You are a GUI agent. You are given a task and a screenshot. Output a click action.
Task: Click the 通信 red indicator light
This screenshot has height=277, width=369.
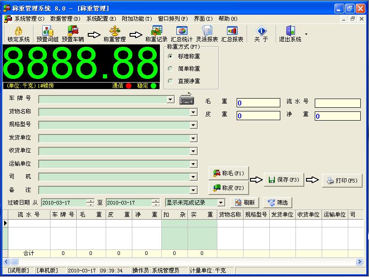click(129, 86)
